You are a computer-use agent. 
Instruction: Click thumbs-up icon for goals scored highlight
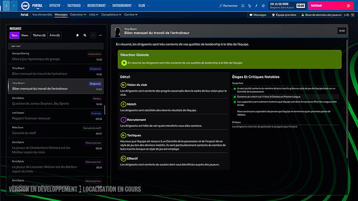[234, 89]
